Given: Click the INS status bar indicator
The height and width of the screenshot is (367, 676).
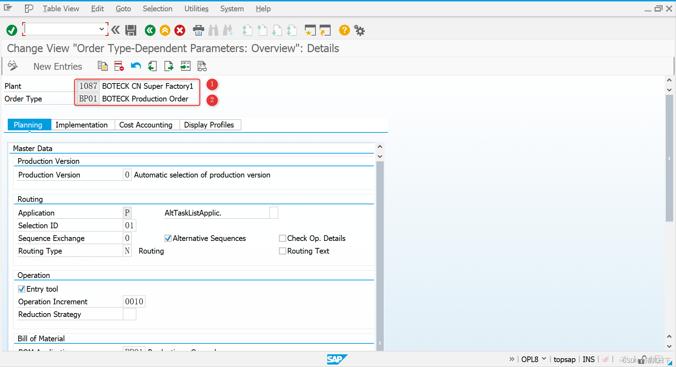Looking at the screenshot, I should (x=588, y=359).
